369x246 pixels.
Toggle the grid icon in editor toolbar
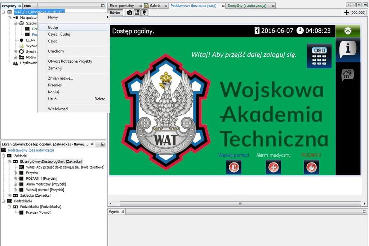pyautogui.click(x=137, y=13)
